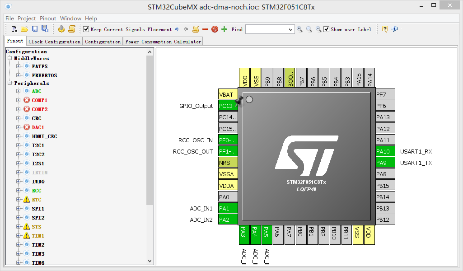This screenshot has width=463, height=271.
Task: Click the Generate Code gear icon
Action: [x=61, y=29]
